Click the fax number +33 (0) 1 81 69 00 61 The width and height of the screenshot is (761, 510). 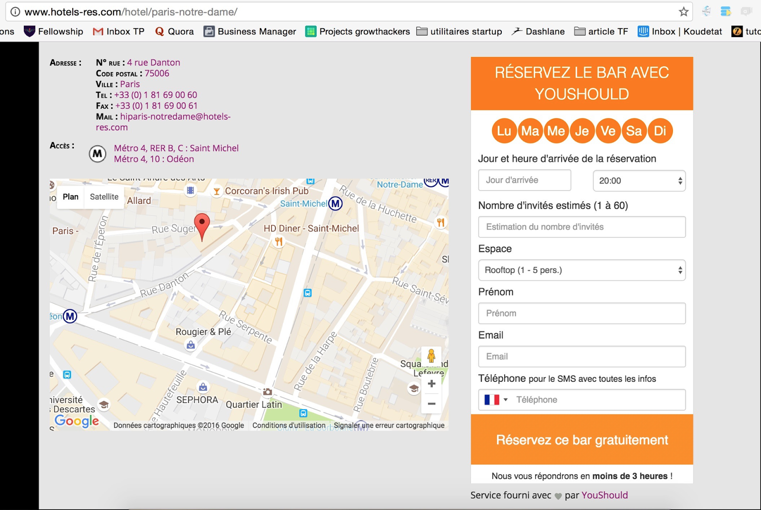tap(156, 106)
